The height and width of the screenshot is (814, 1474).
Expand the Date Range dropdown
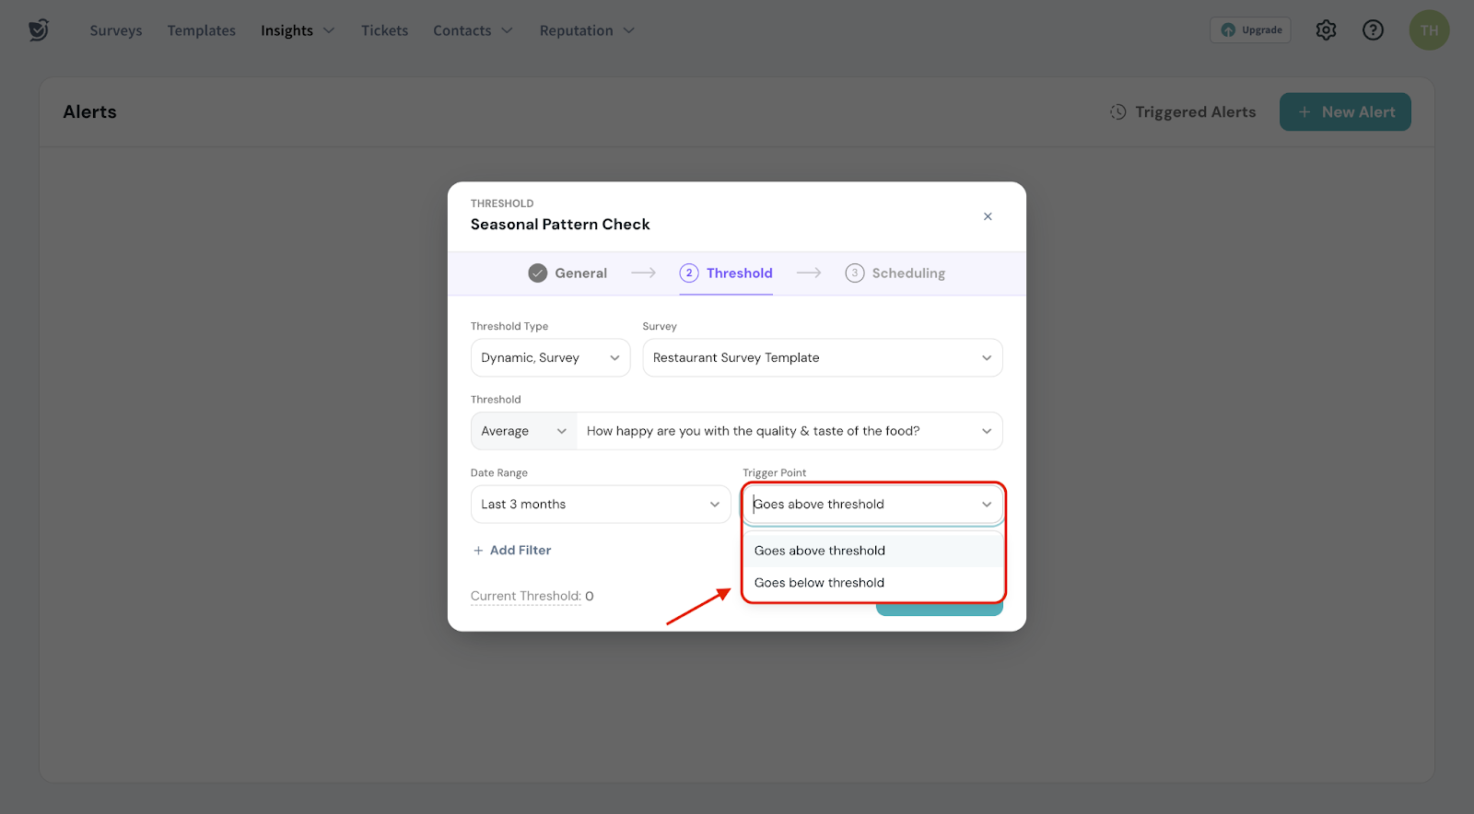click(x=600, y=505)
